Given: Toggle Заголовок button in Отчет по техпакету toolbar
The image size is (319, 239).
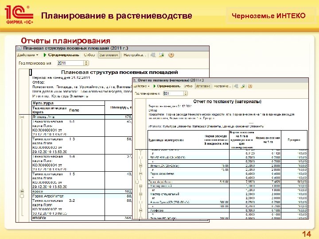Looking at the screenshot, I should click(x=203, y=86).
